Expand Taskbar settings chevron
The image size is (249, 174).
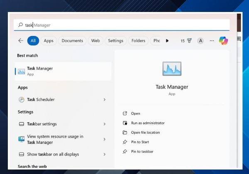105,124
